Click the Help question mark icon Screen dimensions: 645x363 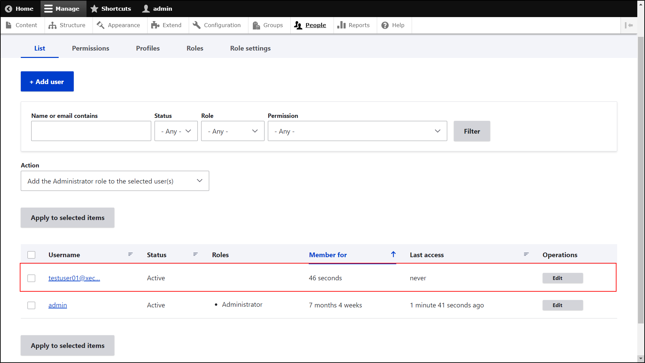click(385, 25)
